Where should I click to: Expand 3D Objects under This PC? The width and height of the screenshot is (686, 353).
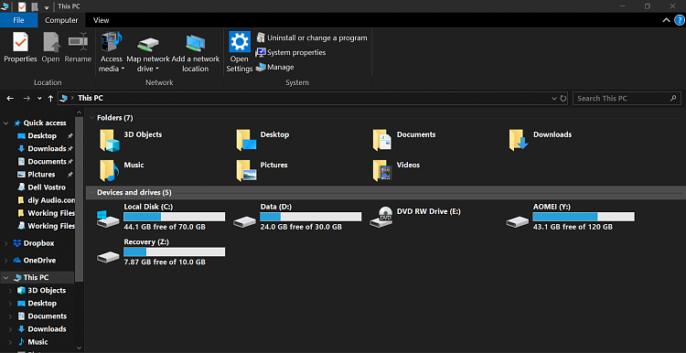[10, 291]
